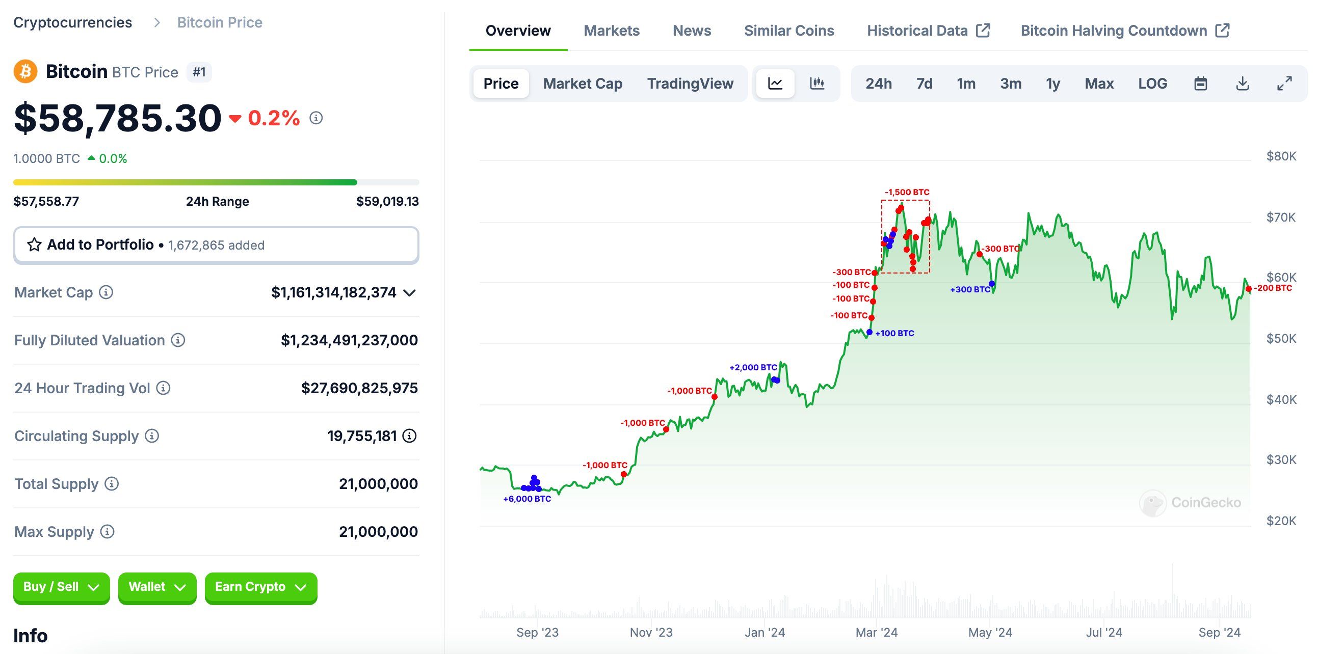Switch to the Markets tab
1318x654 pixels.
(612, 31)
